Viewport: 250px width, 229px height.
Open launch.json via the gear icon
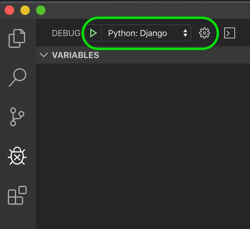[x=205, y=33]
